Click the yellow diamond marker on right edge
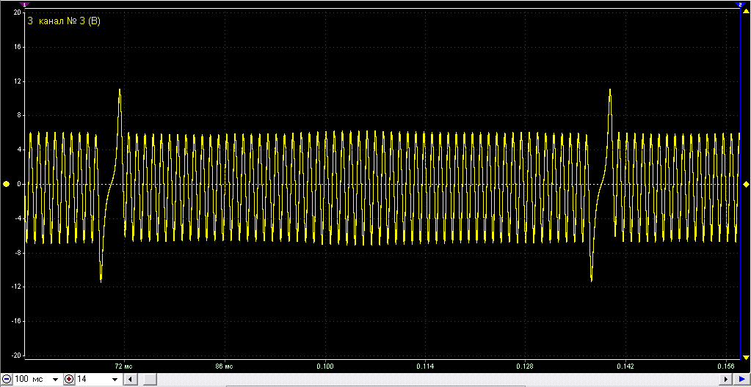Screen dimensions: 751x387 746,184
